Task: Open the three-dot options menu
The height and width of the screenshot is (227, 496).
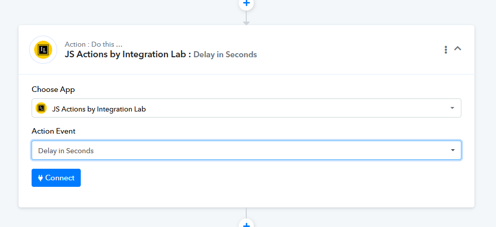Action: click(445, 50)
